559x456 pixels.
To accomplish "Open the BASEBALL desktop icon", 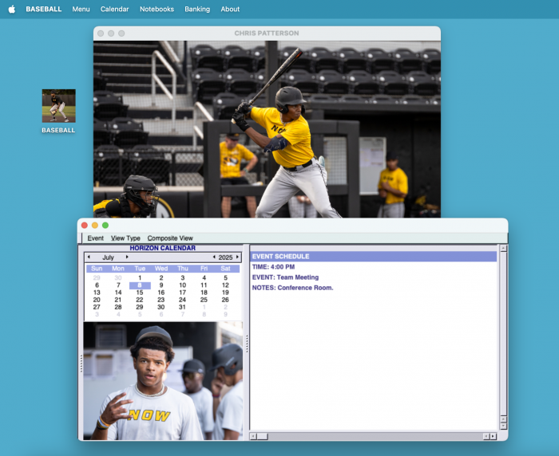I will pyautogui.click(x=58, y=106).
